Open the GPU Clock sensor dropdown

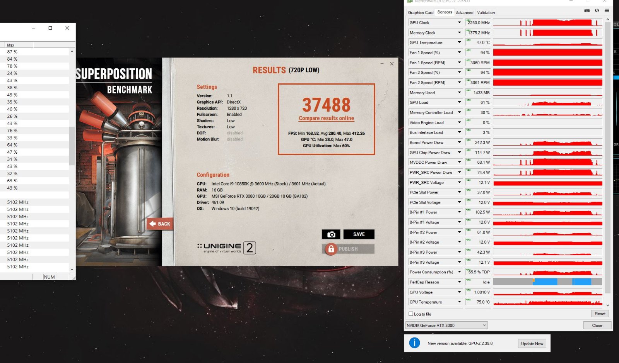coord(459,22)
